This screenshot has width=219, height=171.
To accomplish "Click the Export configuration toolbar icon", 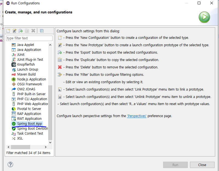I will [x=21, y=31].
